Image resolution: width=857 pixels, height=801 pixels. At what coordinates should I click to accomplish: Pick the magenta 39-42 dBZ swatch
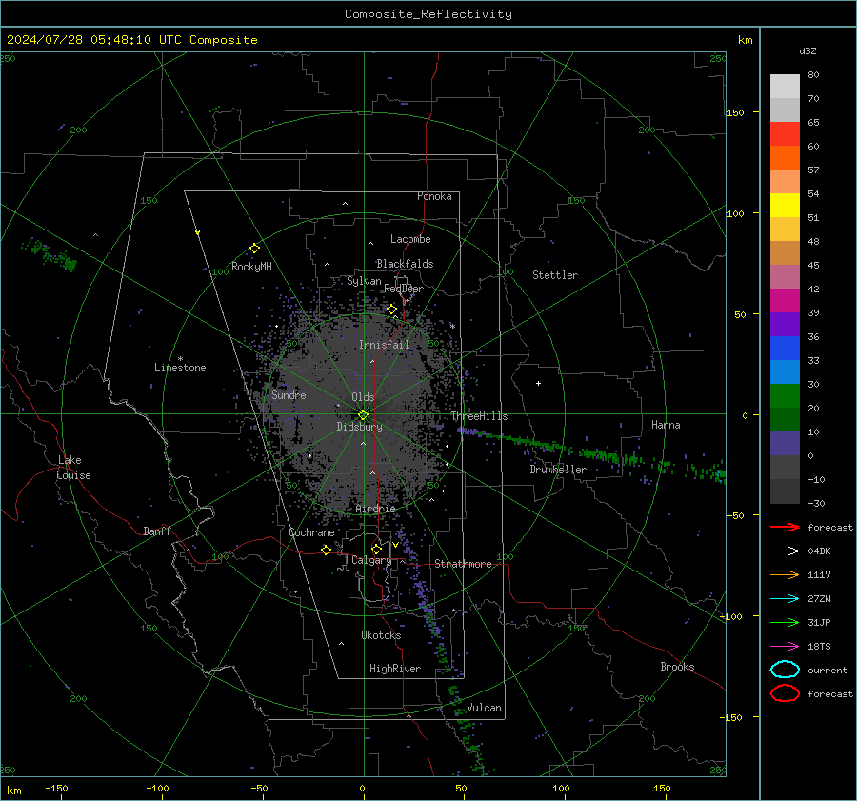click(785, 301)
